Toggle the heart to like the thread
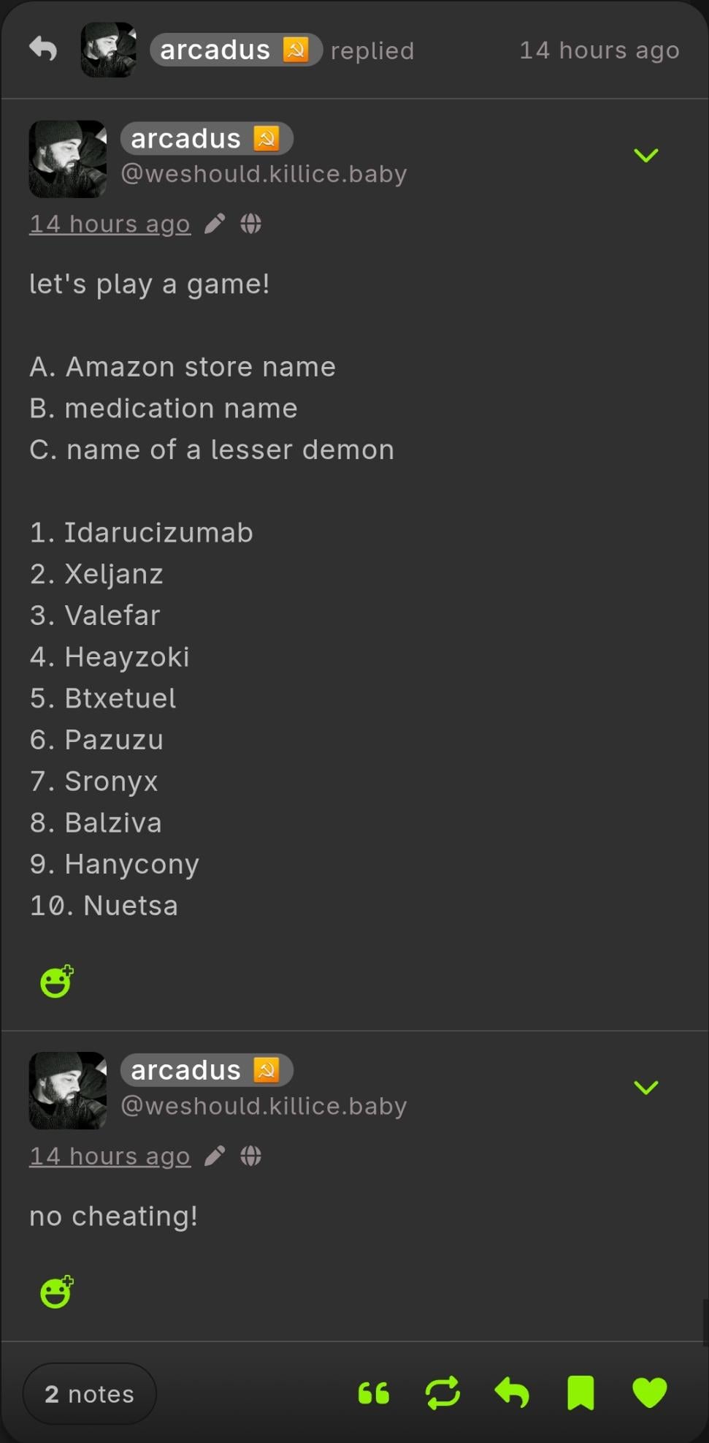 [650, 1393]
